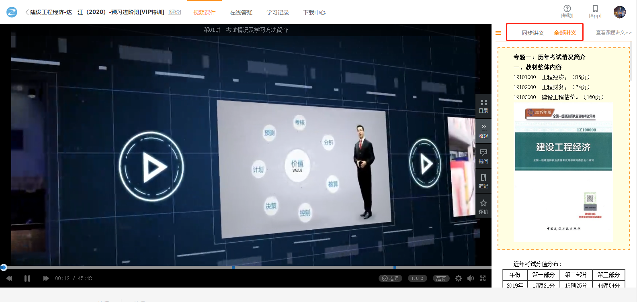637x302 pixels.
Task: Open the player settings gear
Action: 458,278
